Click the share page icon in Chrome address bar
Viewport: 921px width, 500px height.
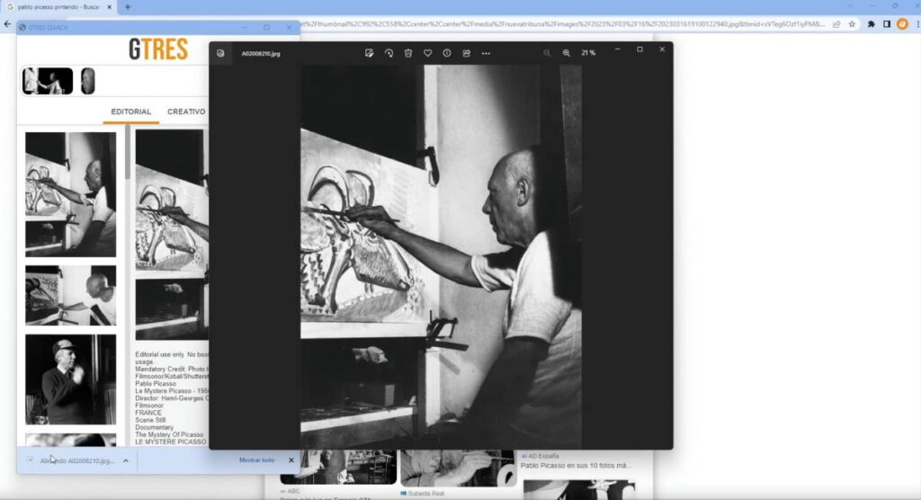[836, 24]
